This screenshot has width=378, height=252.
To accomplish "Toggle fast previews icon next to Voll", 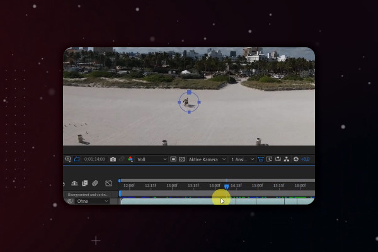I will (173, 159).
